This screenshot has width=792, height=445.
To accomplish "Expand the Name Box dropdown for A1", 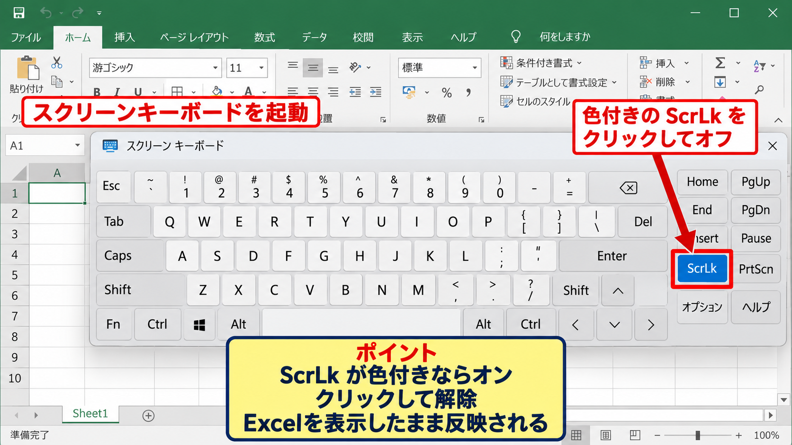I will pyautogui.click(x=77, y=145).
